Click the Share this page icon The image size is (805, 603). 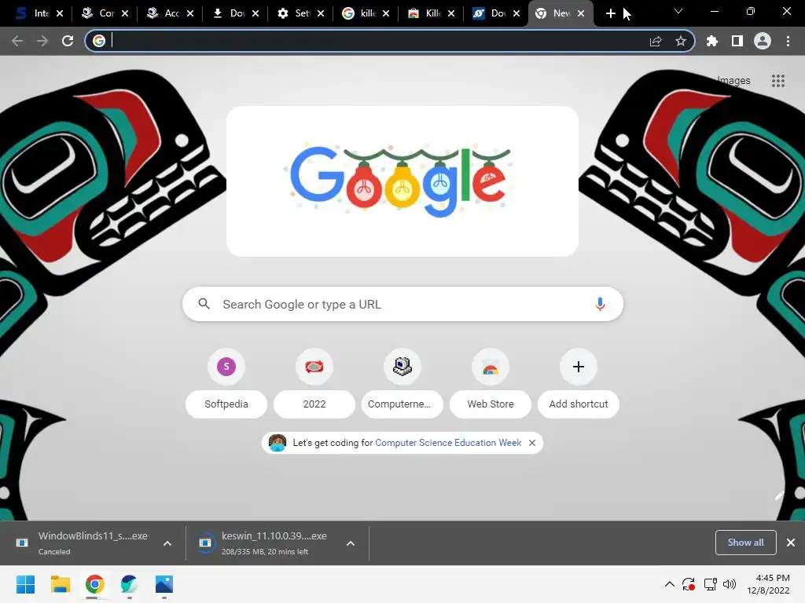pyautogui.click(x=656, y=41)
